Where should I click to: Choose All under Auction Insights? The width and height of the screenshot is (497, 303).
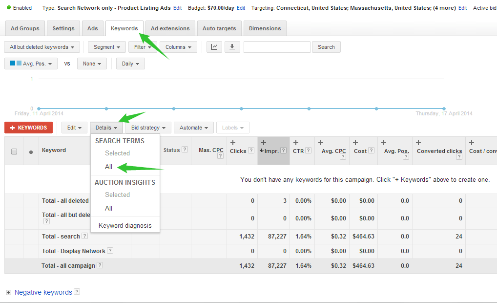108,208
